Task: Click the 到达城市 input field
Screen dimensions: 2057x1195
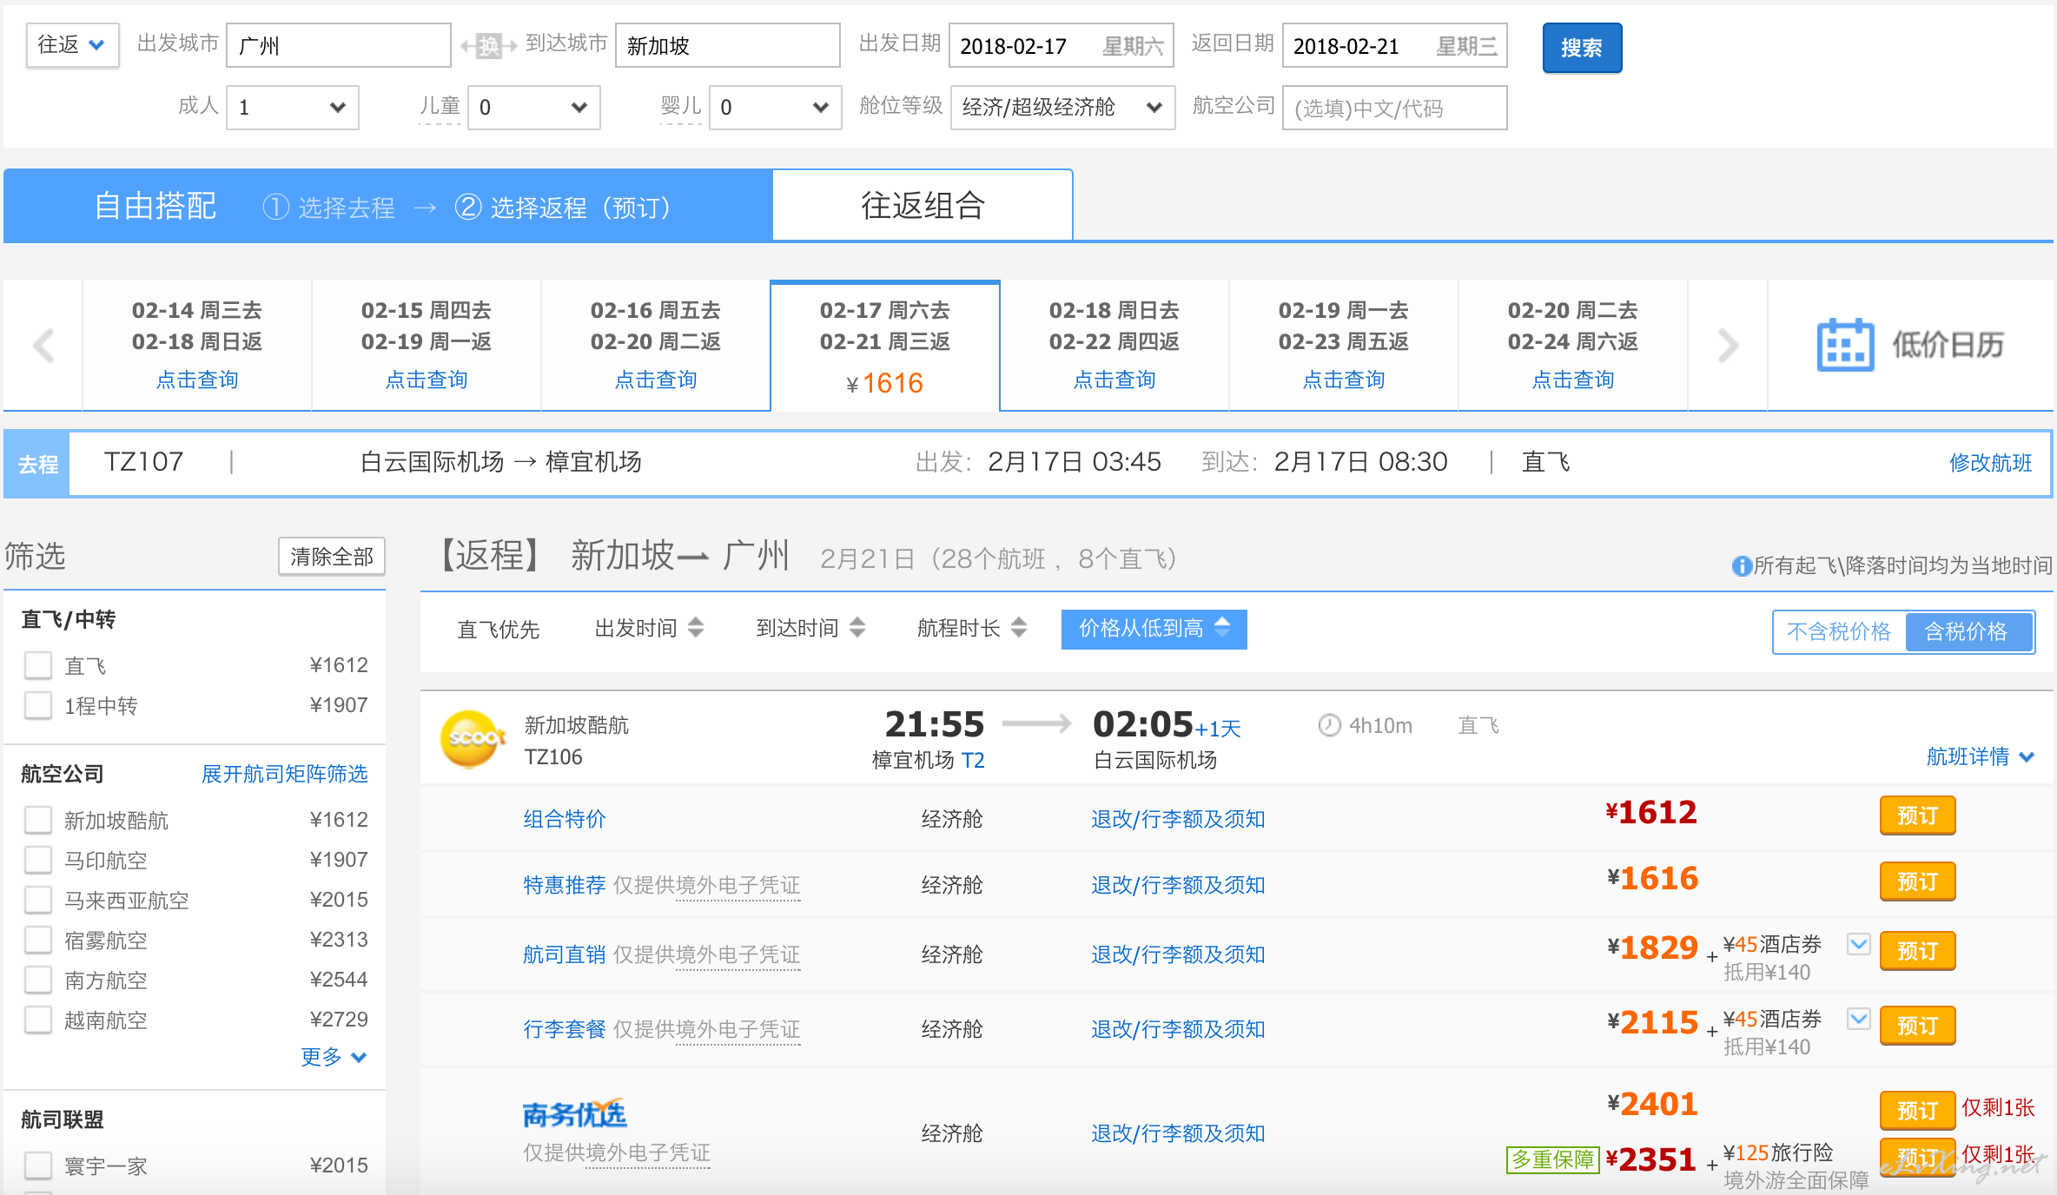Action: click(x=728, y=45)
